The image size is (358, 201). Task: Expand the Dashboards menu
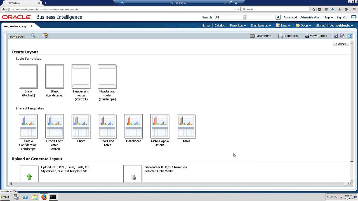tap(261, 25)
